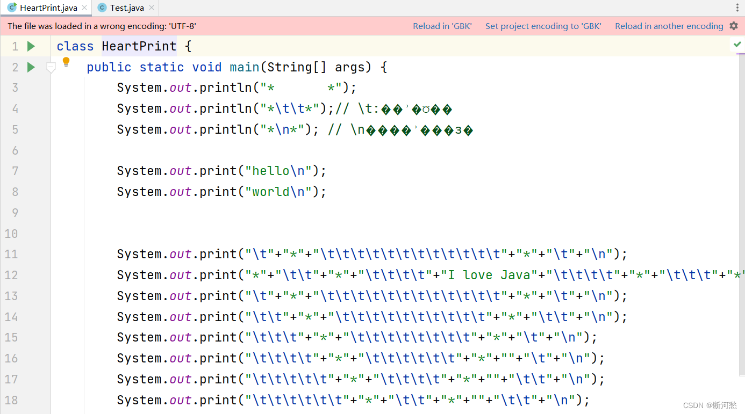Image resolution: width=745 pixels, height=414 pixels.
Task: Click the green inspection checkmark indicator
Action: click(x=737, y=45)
